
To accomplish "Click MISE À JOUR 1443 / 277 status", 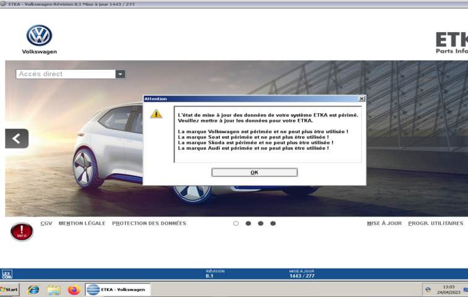I will pos(302,273).
